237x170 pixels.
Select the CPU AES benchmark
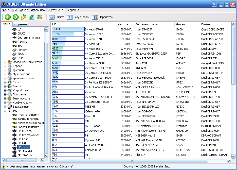click(x=23, y=143)
